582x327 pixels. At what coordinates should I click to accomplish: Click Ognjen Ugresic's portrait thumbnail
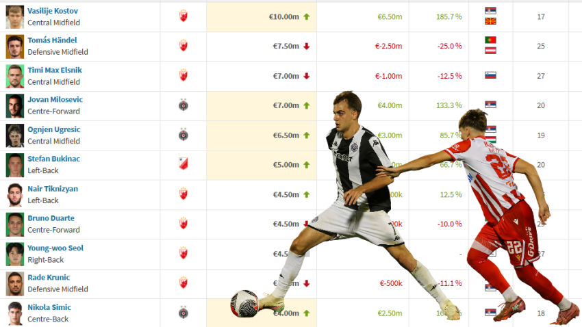click(x=15, y=135)
